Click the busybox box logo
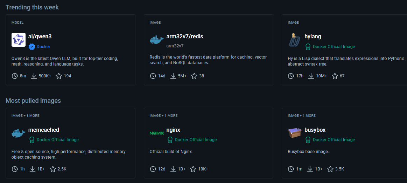This screenshot has width=407, height=183. (295, 133)
